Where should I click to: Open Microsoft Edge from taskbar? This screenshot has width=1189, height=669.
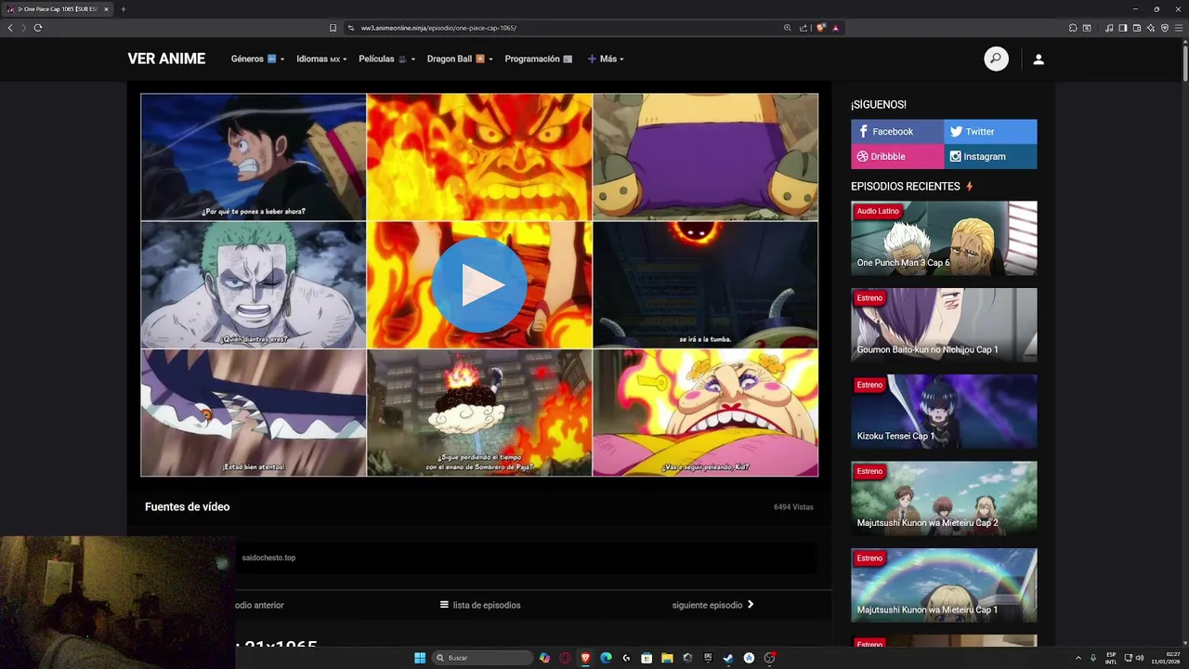606,658
